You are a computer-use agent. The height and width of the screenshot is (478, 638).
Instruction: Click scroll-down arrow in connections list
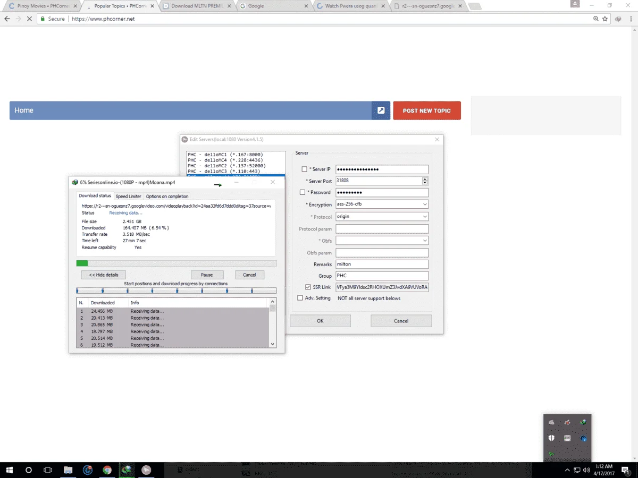click(x=273, y=344)
